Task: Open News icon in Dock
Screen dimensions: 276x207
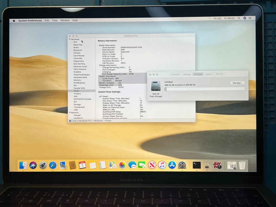Action: click(152, 165)
